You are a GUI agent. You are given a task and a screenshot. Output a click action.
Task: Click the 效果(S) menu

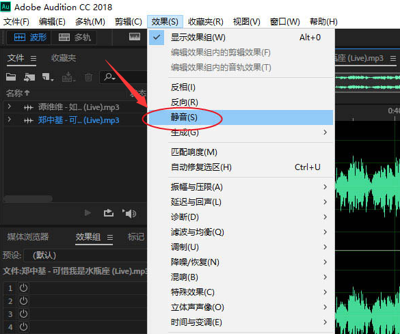point(165,22)
